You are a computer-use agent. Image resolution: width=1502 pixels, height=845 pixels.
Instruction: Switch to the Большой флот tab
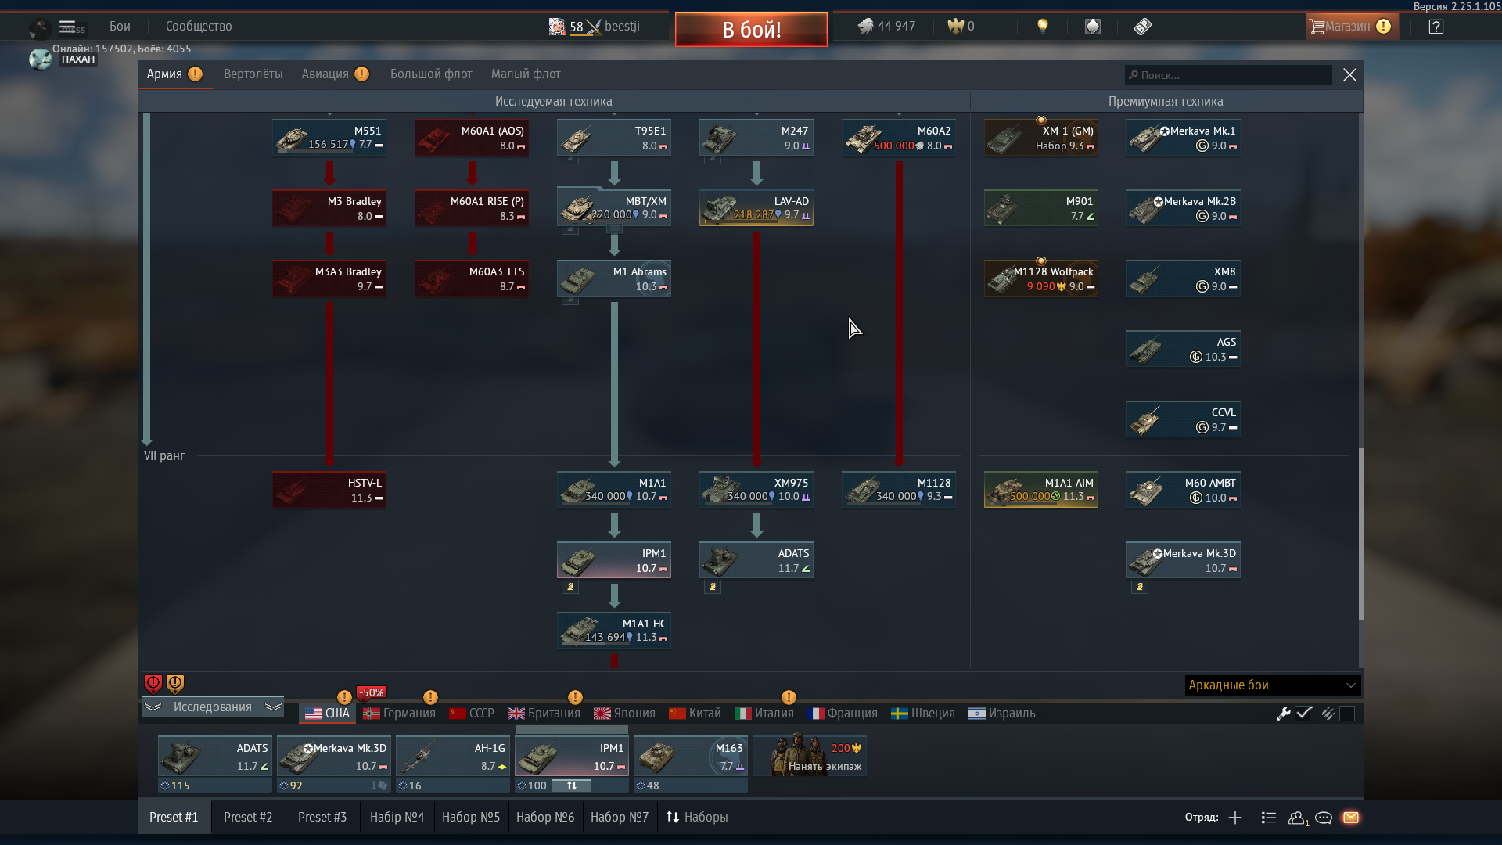[431, 74]
